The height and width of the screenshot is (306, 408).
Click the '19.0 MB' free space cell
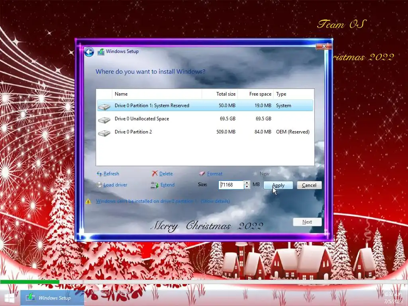(x=263, y=106)
